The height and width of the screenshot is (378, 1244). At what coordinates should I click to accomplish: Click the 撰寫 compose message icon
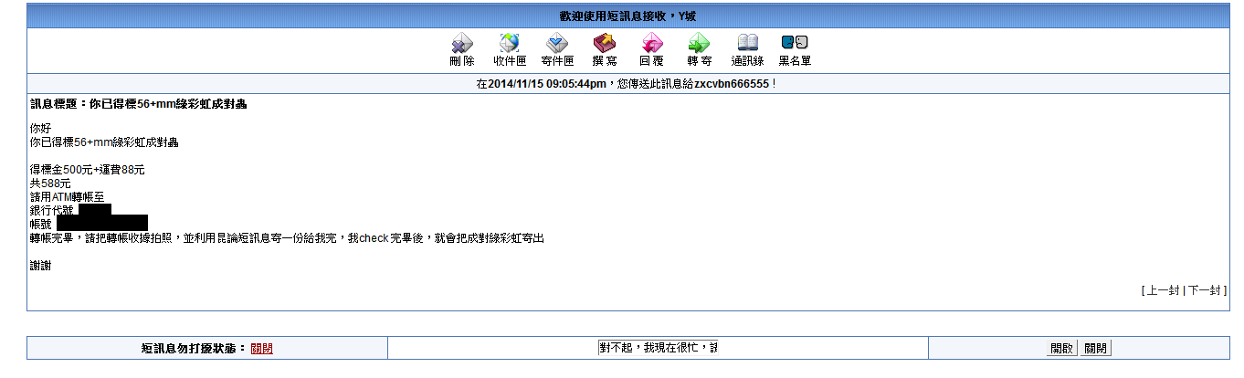tap(605, 43)
